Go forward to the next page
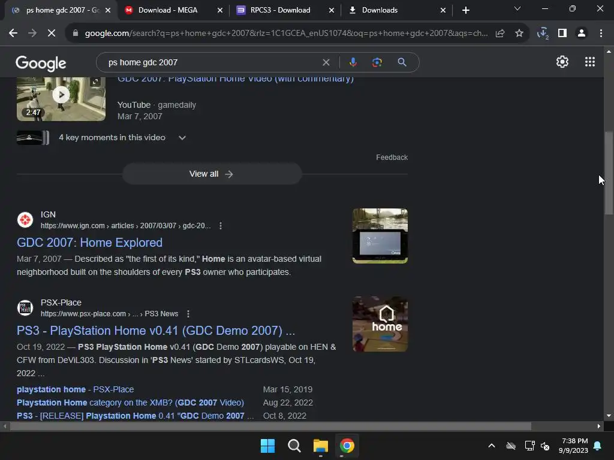Image resolution: width=614 pixels, height=460 pixels. [x=32, y=34]
